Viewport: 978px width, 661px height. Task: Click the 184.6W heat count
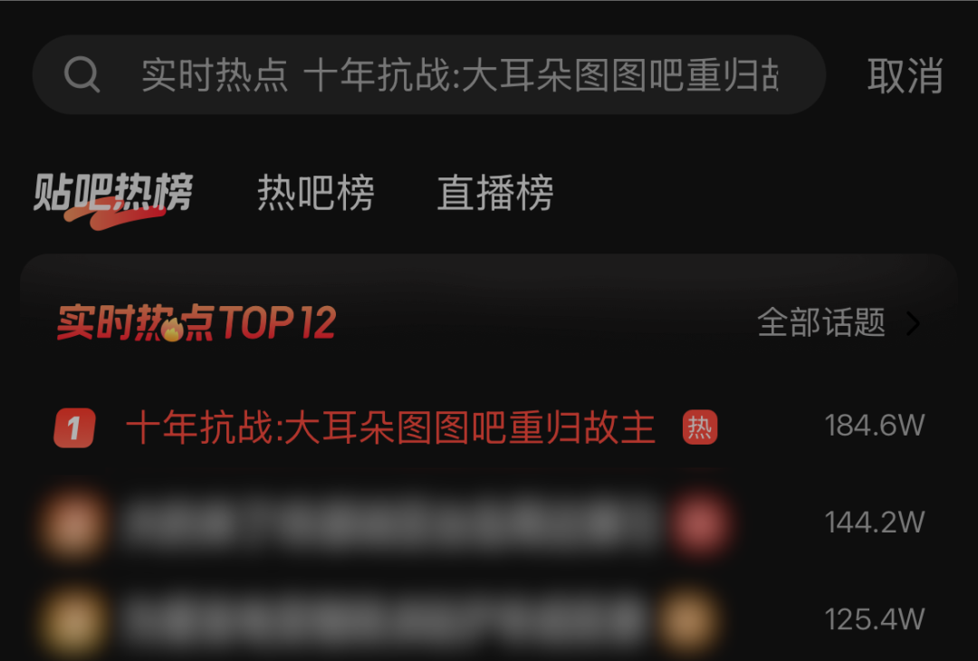pyautogui.click(x=875, y=426)
